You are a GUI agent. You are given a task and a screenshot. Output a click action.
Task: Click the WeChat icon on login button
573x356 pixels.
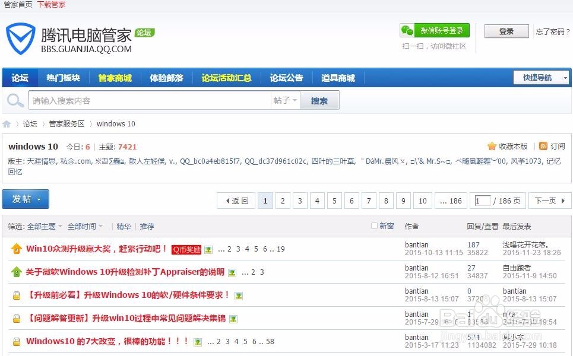pyautogui.click(x=407, y=31)
